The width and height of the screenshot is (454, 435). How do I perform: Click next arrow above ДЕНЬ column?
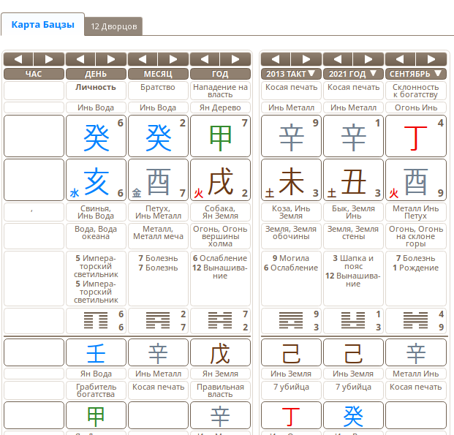click(111, 59)
